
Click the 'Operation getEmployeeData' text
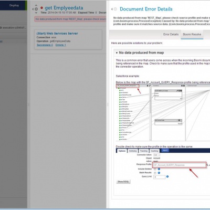point(54,41)
